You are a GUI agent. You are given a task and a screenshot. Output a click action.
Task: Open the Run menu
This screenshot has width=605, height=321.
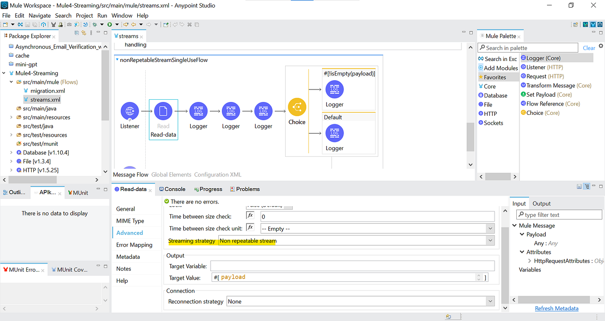(102, 15)
